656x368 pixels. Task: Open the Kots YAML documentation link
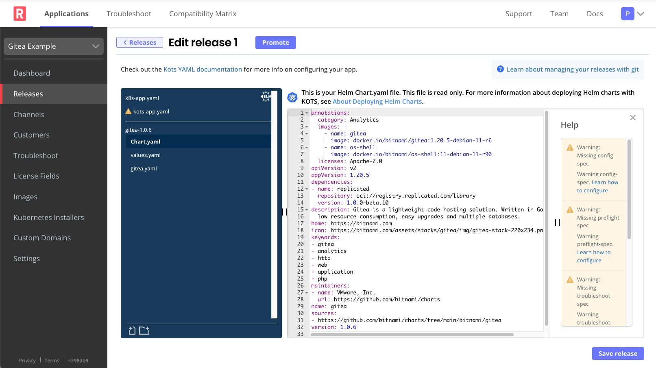tap(203, 69)
